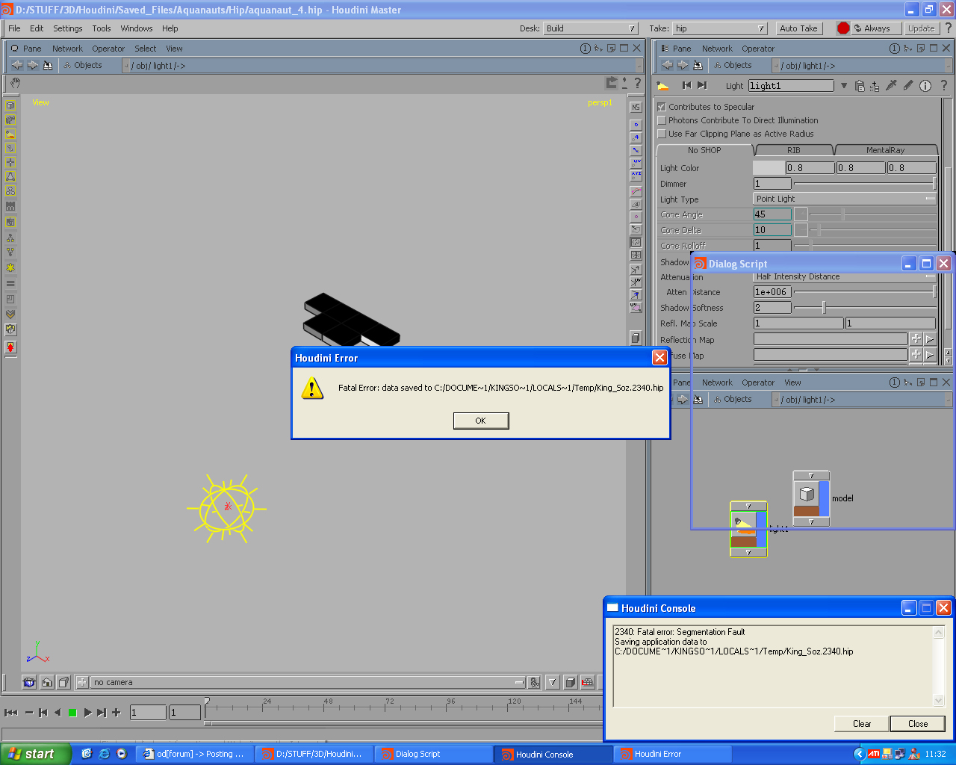Toggle the Cone Delta lock box
This screenshot has height=765, width=956.
pos(801,230)
